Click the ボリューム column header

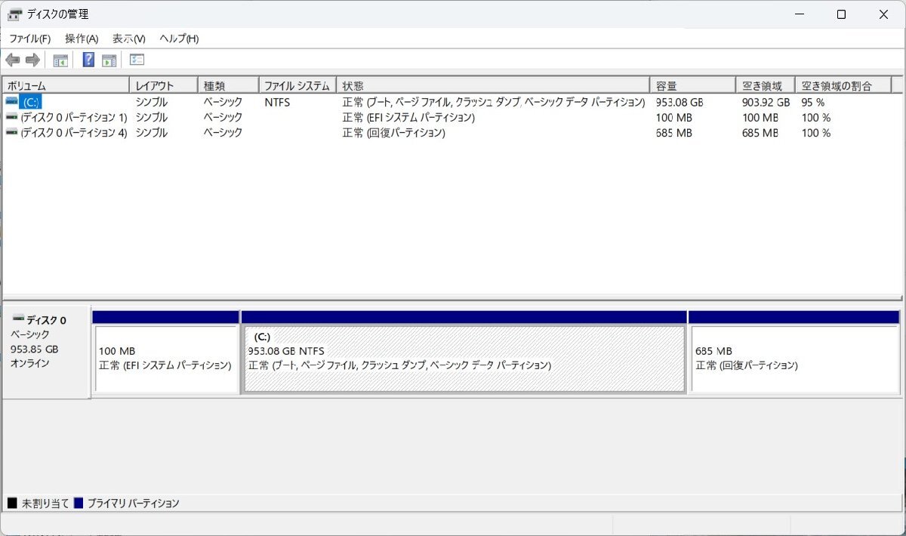pos(64,85)
